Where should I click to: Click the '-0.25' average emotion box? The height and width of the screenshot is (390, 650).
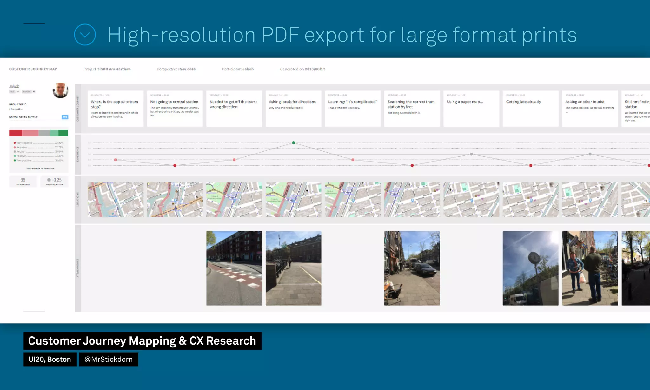point(54,182)
